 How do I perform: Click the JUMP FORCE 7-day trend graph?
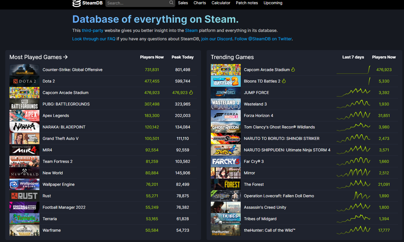point(353,93)
